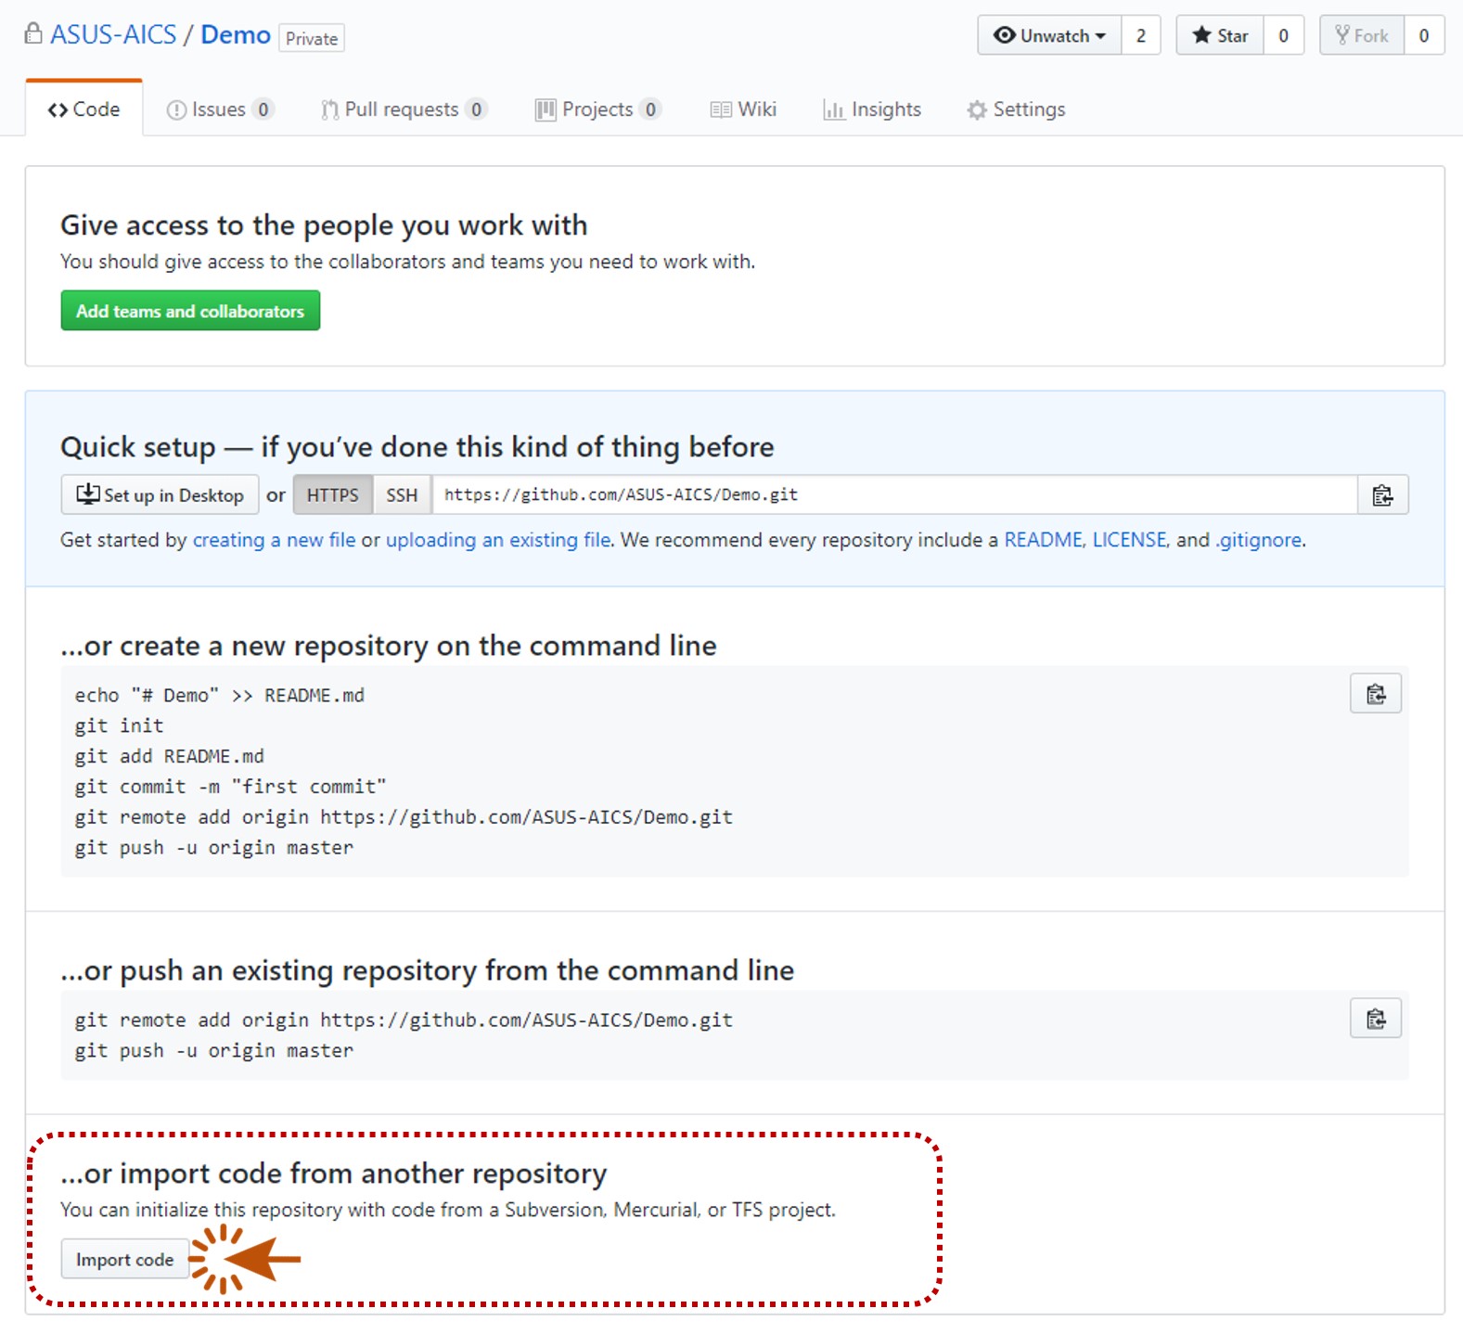
Task: Click the book icon beside Wiki
Action: coord(721,110)
